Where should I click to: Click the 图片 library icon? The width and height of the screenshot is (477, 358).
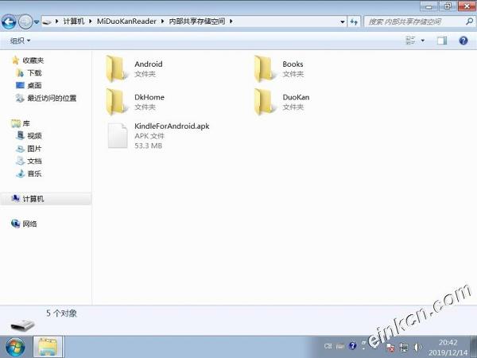(x=20, y=149)
